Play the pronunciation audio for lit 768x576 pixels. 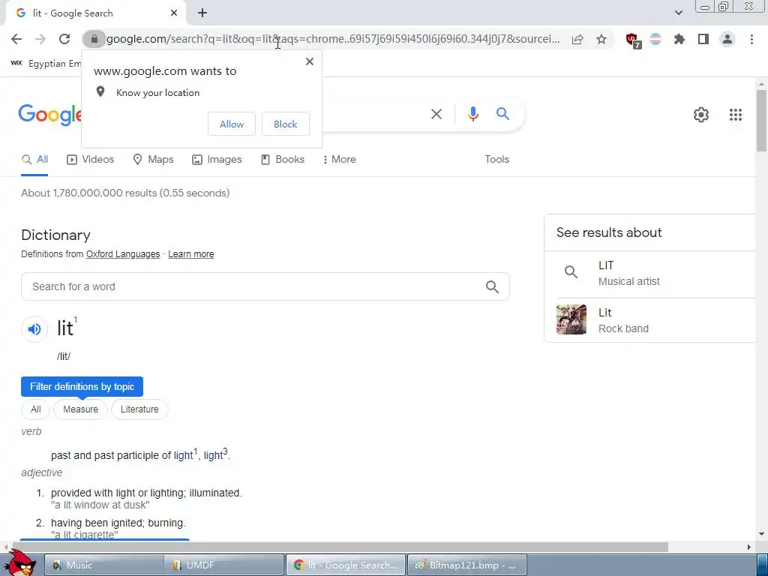34,329
